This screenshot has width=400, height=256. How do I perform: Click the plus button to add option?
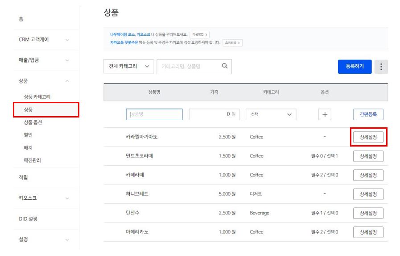325,114
